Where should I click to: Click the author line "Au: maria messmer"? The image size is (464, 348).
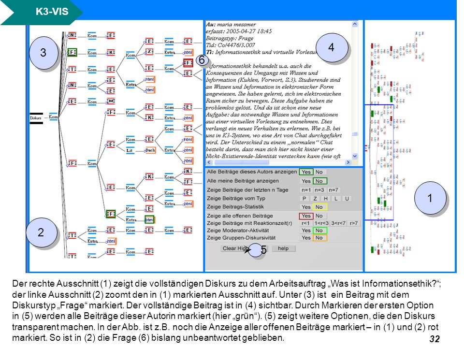(x=231, y=24)
